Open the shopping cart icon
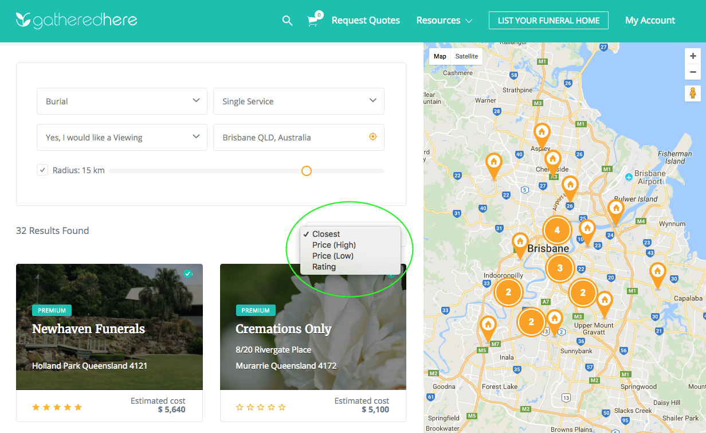Viewport: 706px width, 433px height. pos(313,21)
